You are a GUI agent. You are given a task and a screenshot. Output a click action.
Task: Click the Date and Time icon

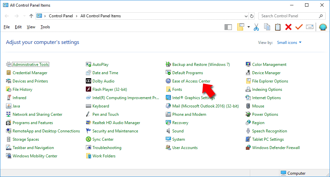(x=88, y=73)
